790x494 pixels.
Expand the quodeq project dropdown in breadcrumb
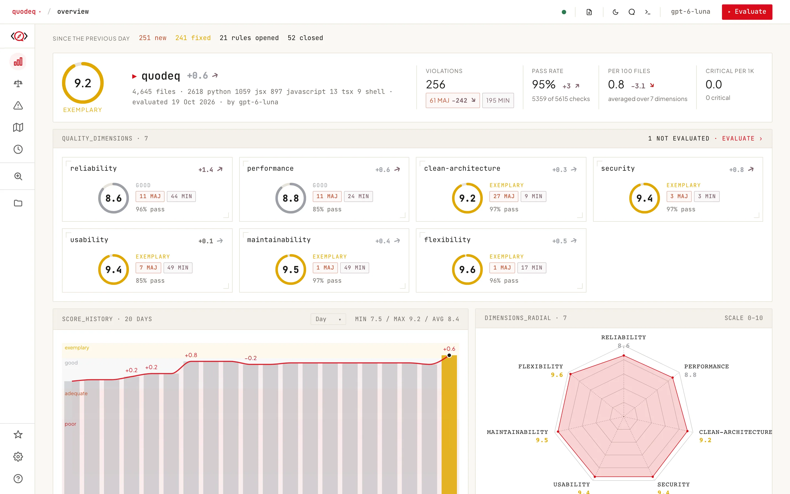(x=26, y=12)
